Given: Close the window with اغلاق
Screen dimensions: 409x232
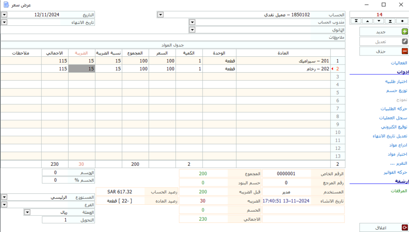Looking at the screenshot, I should tap(384, 227).
